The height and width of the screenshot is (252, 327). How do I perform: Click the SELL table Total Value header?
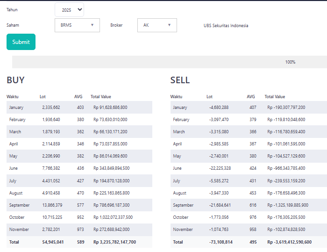[275, 97]
